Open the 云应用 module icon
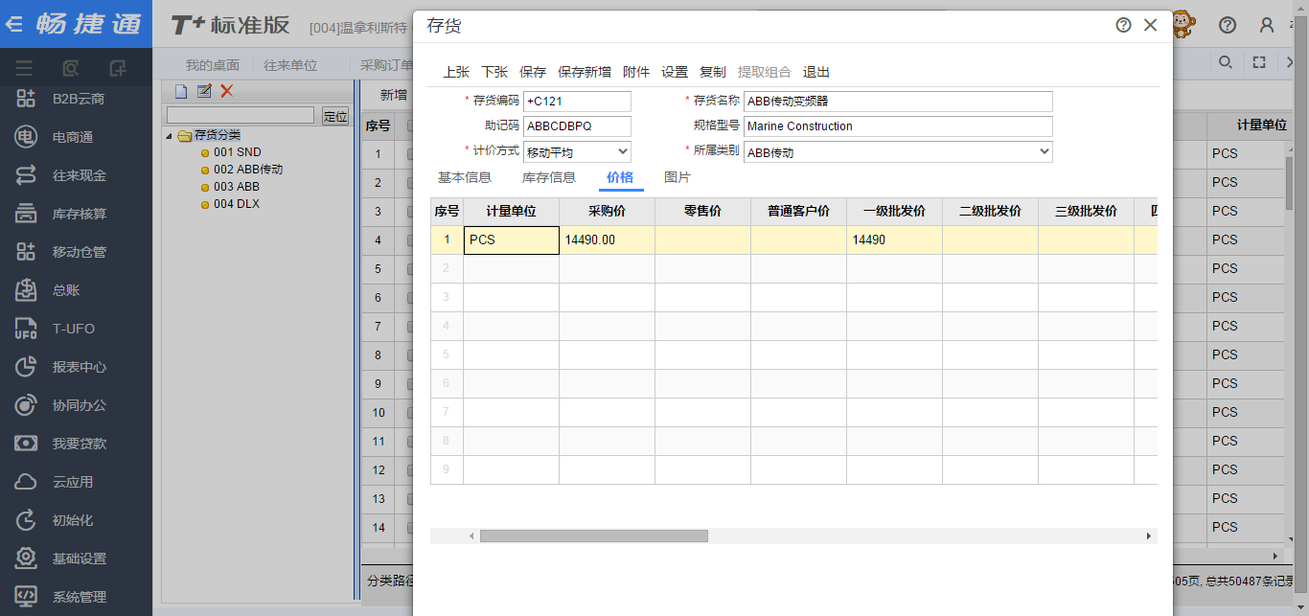The image size is (1309, 616). click(26, 482)
